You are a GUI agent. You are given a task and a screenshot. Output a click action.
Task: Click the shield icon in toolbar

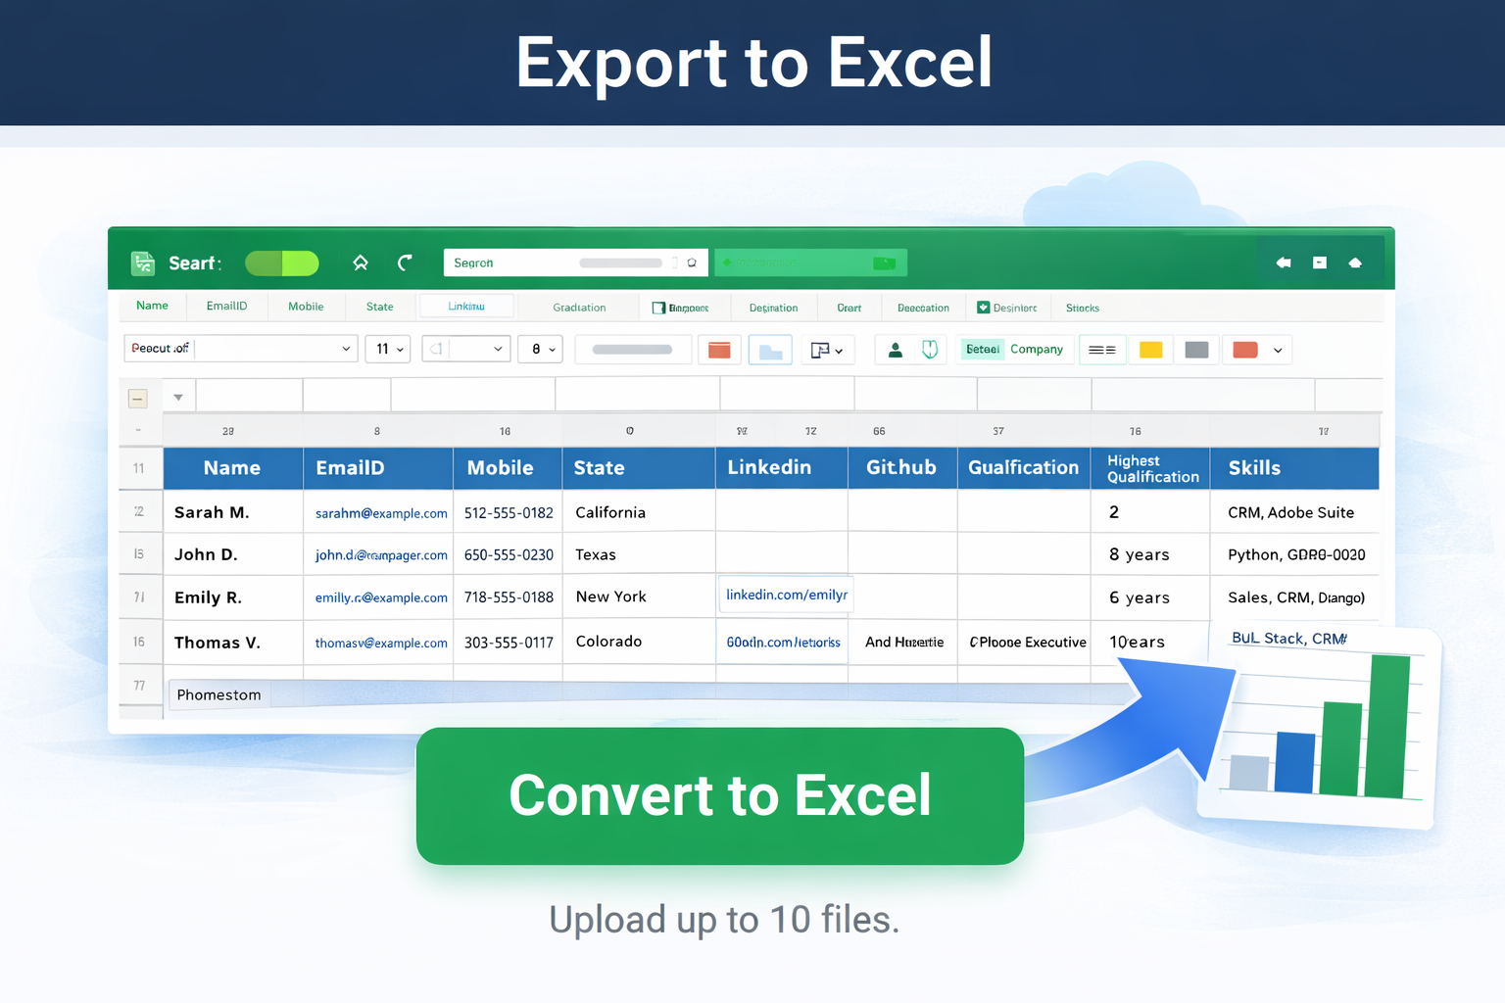tap(929, 350)
